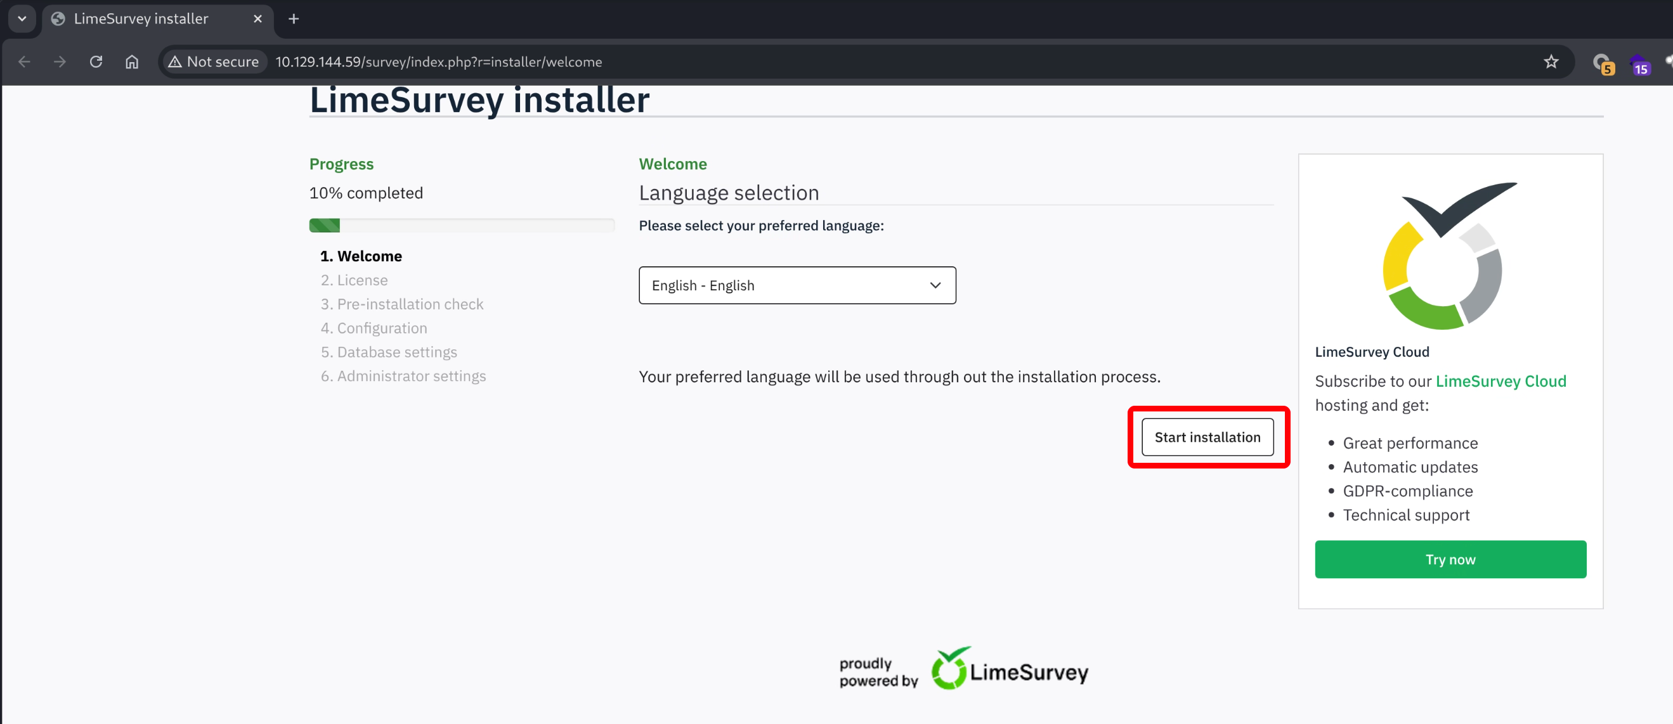Click the LimeSurvey footer logo
The width and height of the screenshot is (1673, 724).
(x=1009, y=669)
